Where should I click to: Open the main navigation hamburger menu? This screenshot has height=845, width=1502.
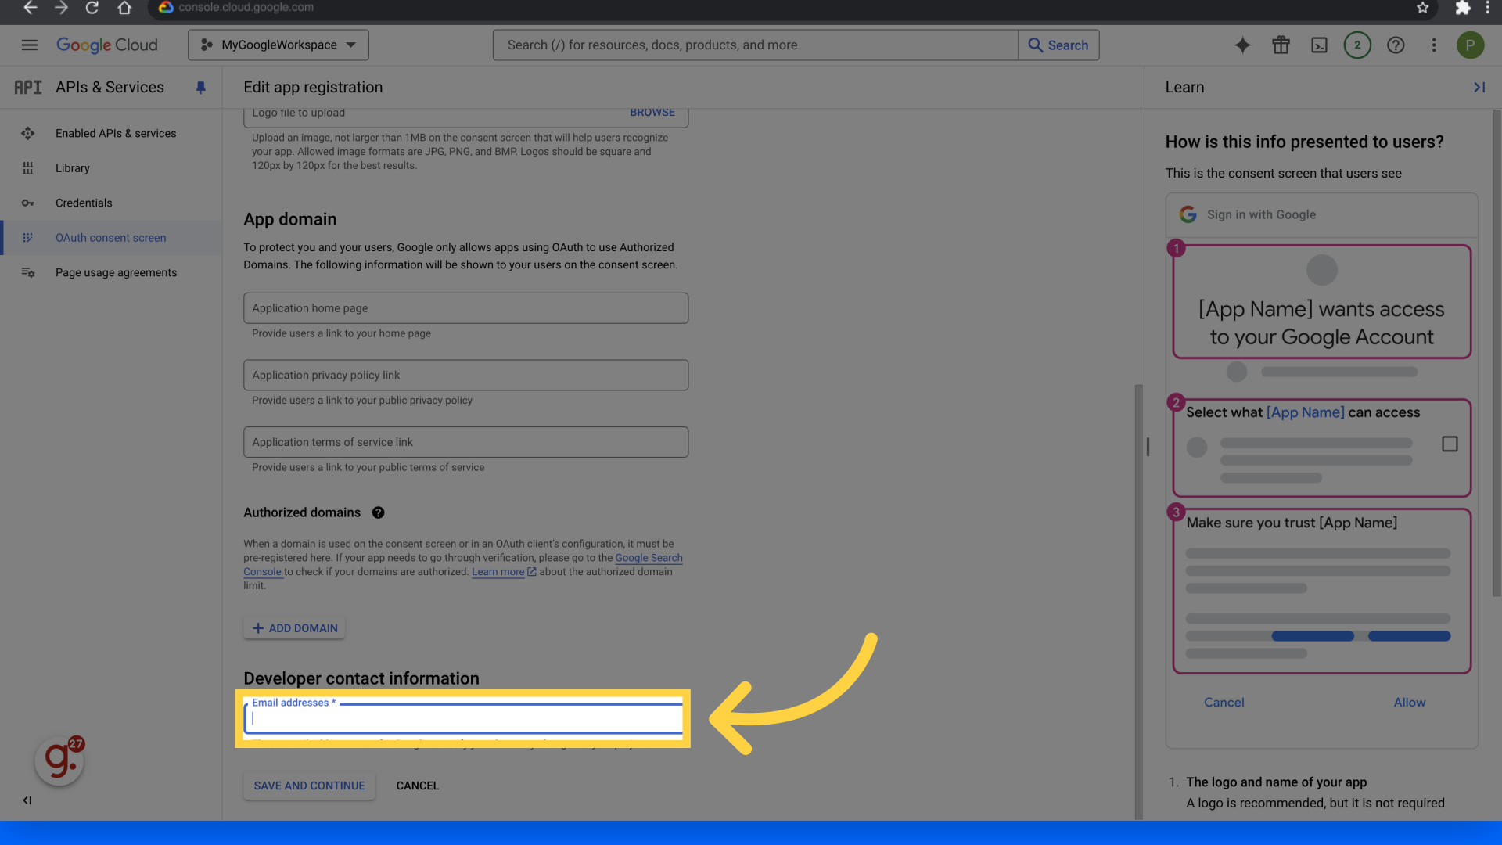pyautogui.click(x=29, y=45)
